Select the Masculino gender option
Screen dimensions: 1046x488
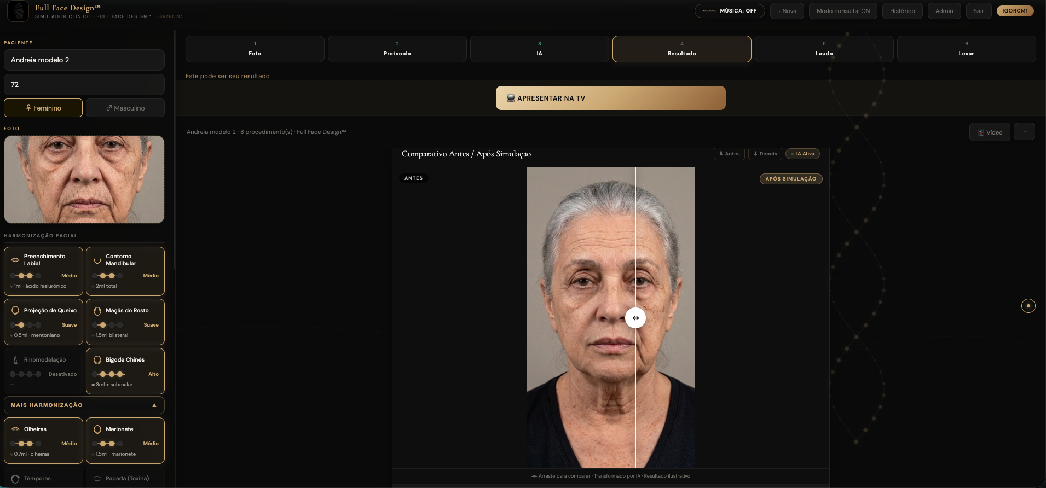[x=125, y=108]
